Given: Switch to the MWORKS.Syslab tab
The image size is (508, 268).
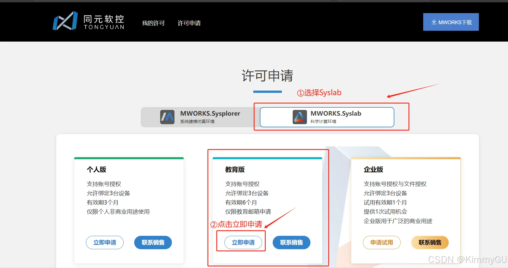Looking at the screenshot, I should tap(327, 117).
